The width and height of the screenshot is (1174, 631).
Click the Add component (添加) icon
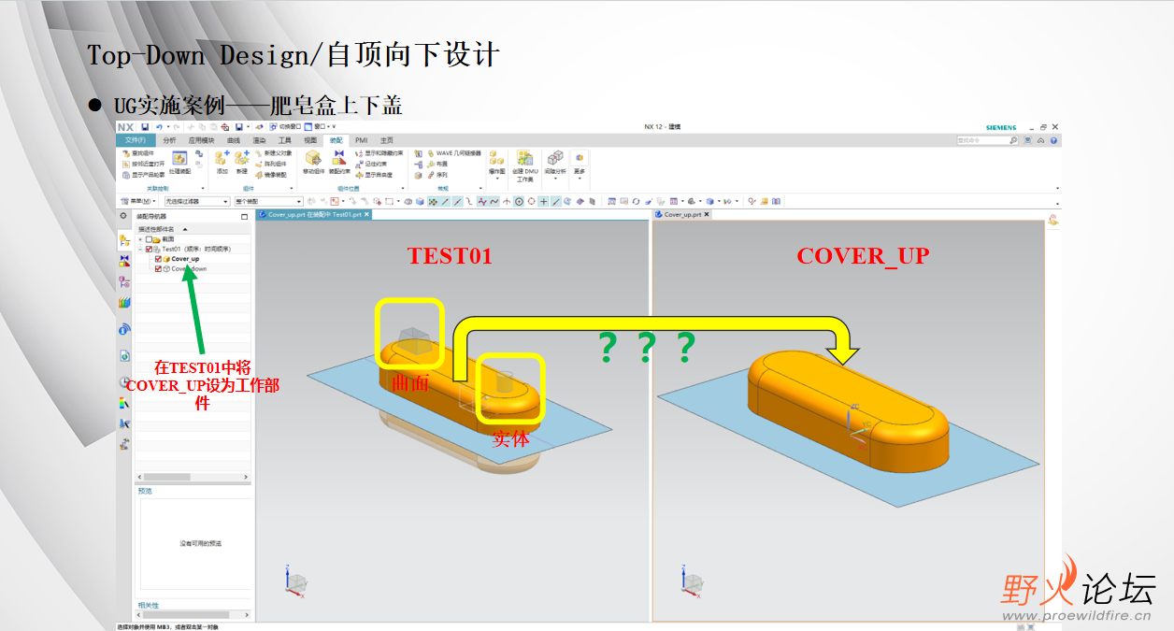tap(222, 163)
